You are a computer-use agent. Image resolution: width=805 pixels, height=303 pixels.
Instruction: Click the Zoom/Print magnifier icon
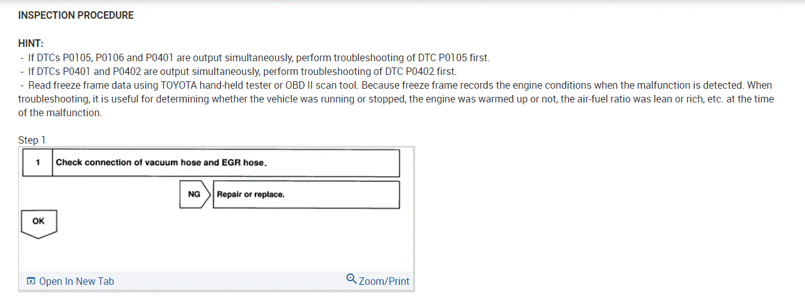coord(351,279)
